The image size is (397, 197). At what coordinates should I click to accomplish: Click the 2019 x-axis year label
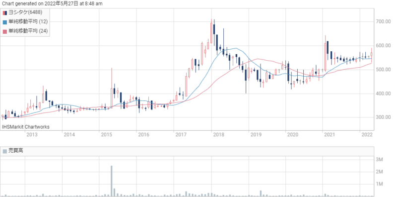tap(256, 135)
